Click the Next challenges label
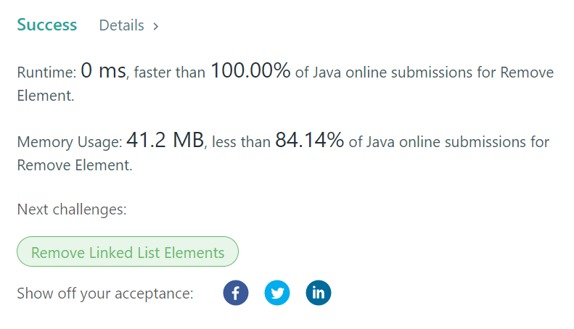Screen dimensions: 574x329 [72, 210]
